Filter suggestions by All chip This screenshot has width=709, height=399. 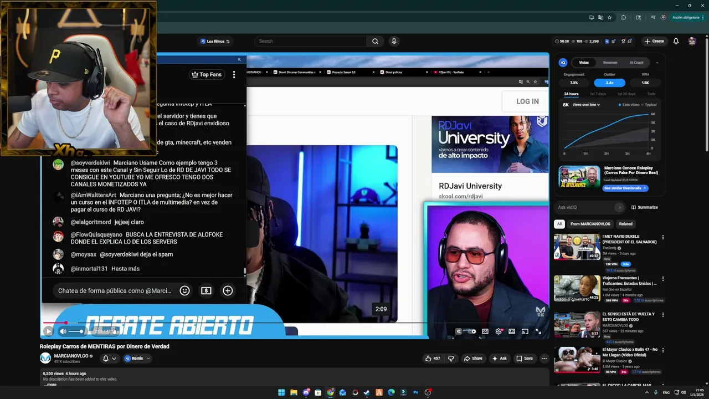point(559,224)
